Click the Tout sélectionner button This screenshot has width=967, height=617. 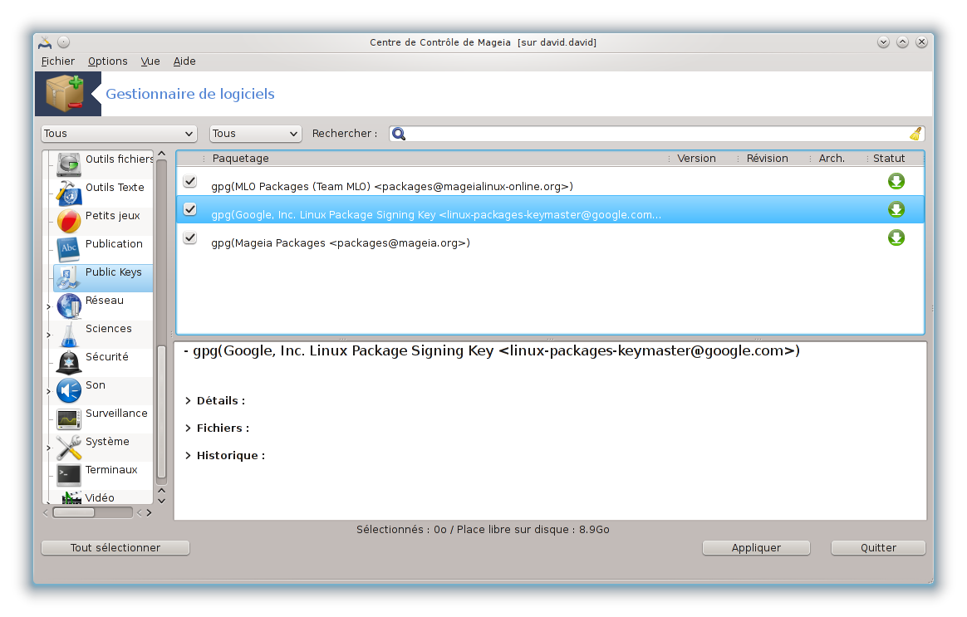click(x=115, y=548)
